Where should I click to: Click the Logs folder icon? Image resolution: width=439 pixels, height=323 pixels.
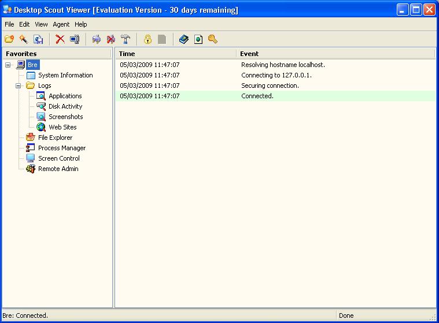tap(31, 86)
